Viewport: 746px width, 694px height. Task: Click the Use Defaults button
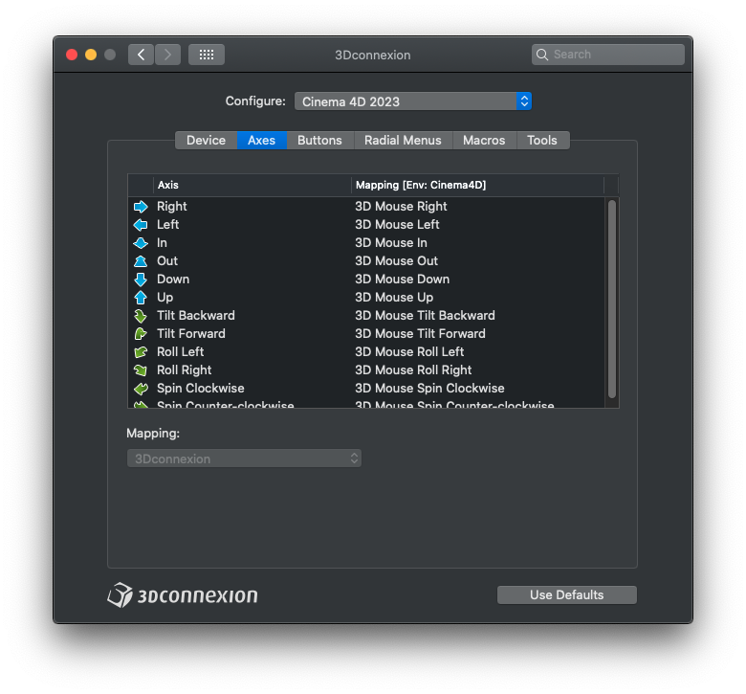pyautogui.click(x=566, y=594)
